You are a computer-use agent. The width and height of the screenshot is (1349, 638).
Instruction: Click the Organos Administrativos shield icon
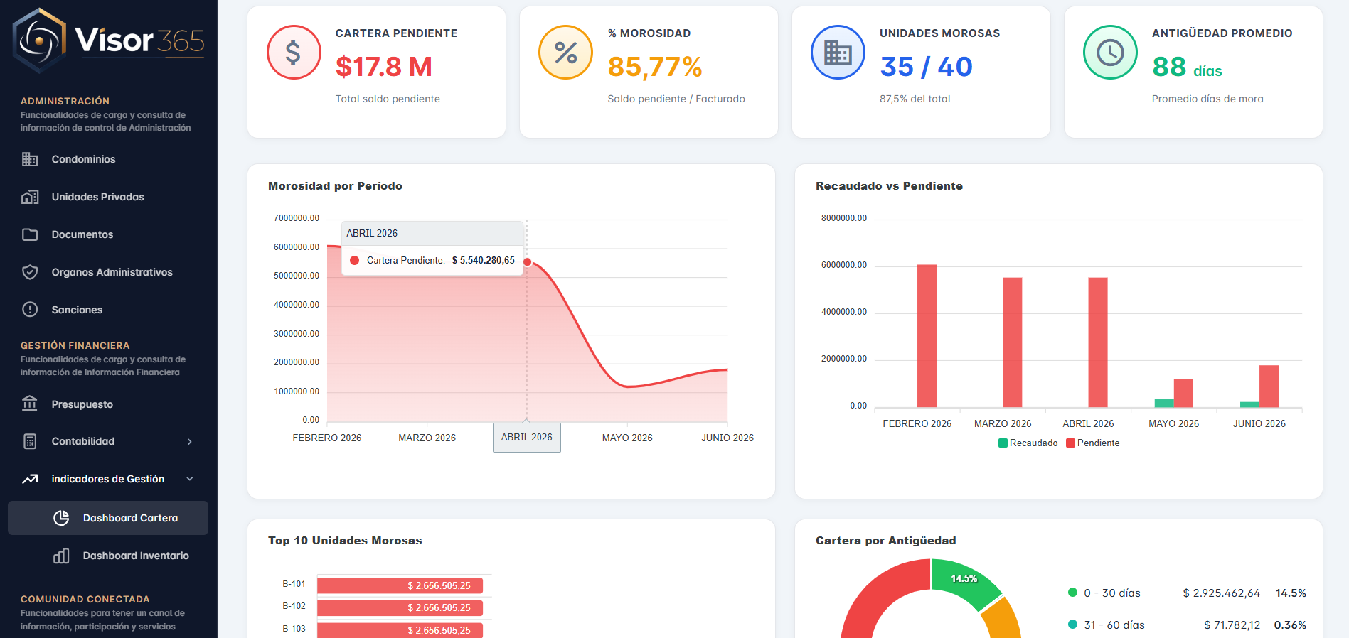click(x=30, y=272)
